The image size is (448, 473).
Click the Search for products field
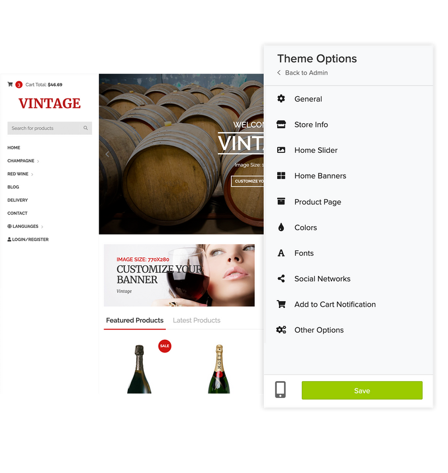pos(49,128)
